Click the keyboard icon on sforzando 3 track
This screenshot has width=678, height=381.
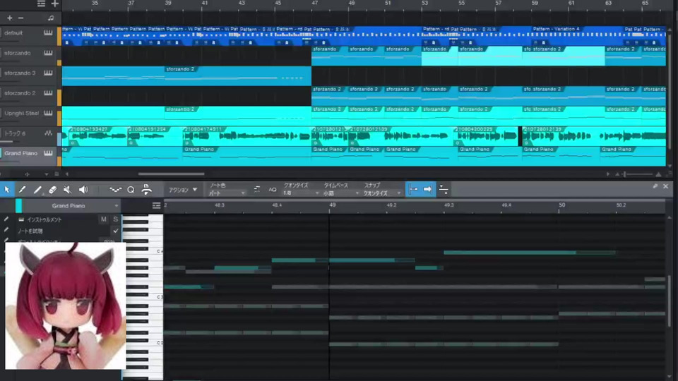point(48,73)
